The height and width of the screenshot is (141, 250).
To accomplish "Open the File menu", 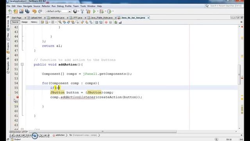I will pos(8,6).
